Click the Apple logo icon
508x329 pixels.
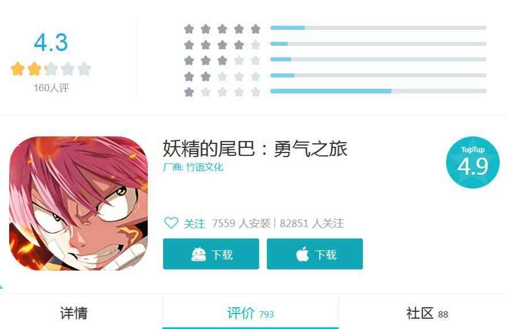303,254
